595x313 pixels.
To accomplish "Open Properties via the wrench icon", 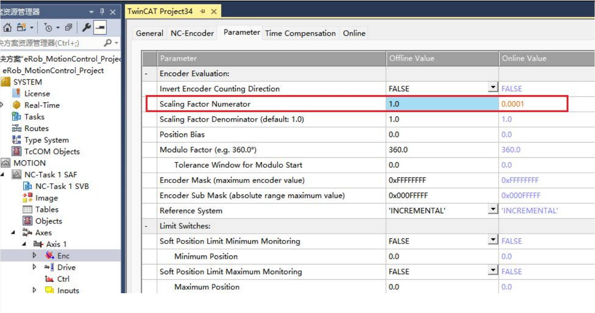I will click(x=87, y=28).
